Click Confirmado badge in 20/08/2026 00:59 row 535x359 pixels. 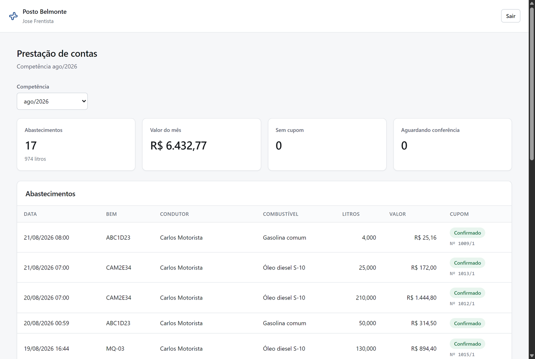467,323
